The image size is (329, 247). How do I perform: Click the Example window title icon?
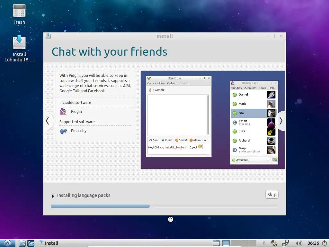(x=149, y=78)
